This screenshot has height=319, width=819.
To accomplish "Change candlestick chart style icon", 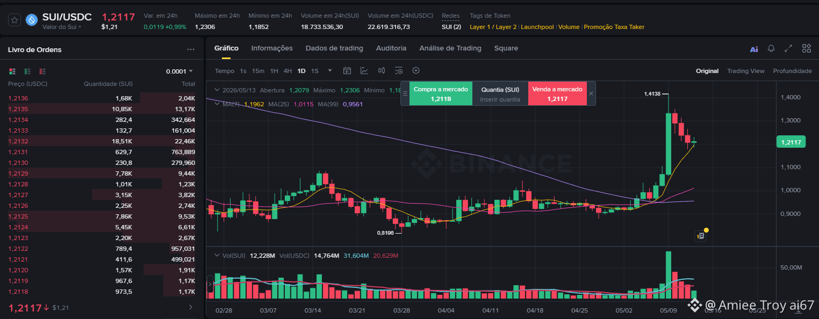I will coord(382,70).
